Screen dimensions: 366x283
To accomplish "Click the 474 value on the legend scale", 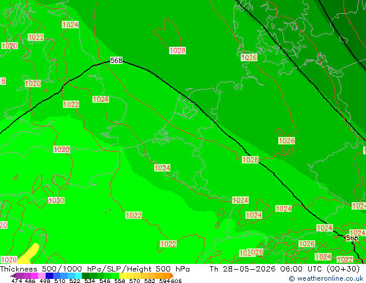I will pyautogui.click(x=17, y=281).
